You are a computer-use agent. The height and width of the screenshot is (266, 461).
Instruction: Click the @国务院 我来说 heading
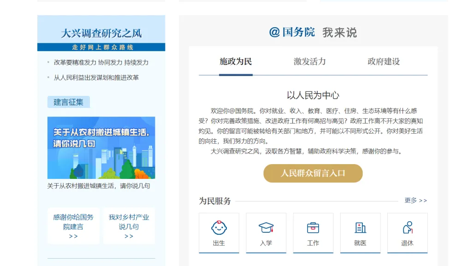313,32
